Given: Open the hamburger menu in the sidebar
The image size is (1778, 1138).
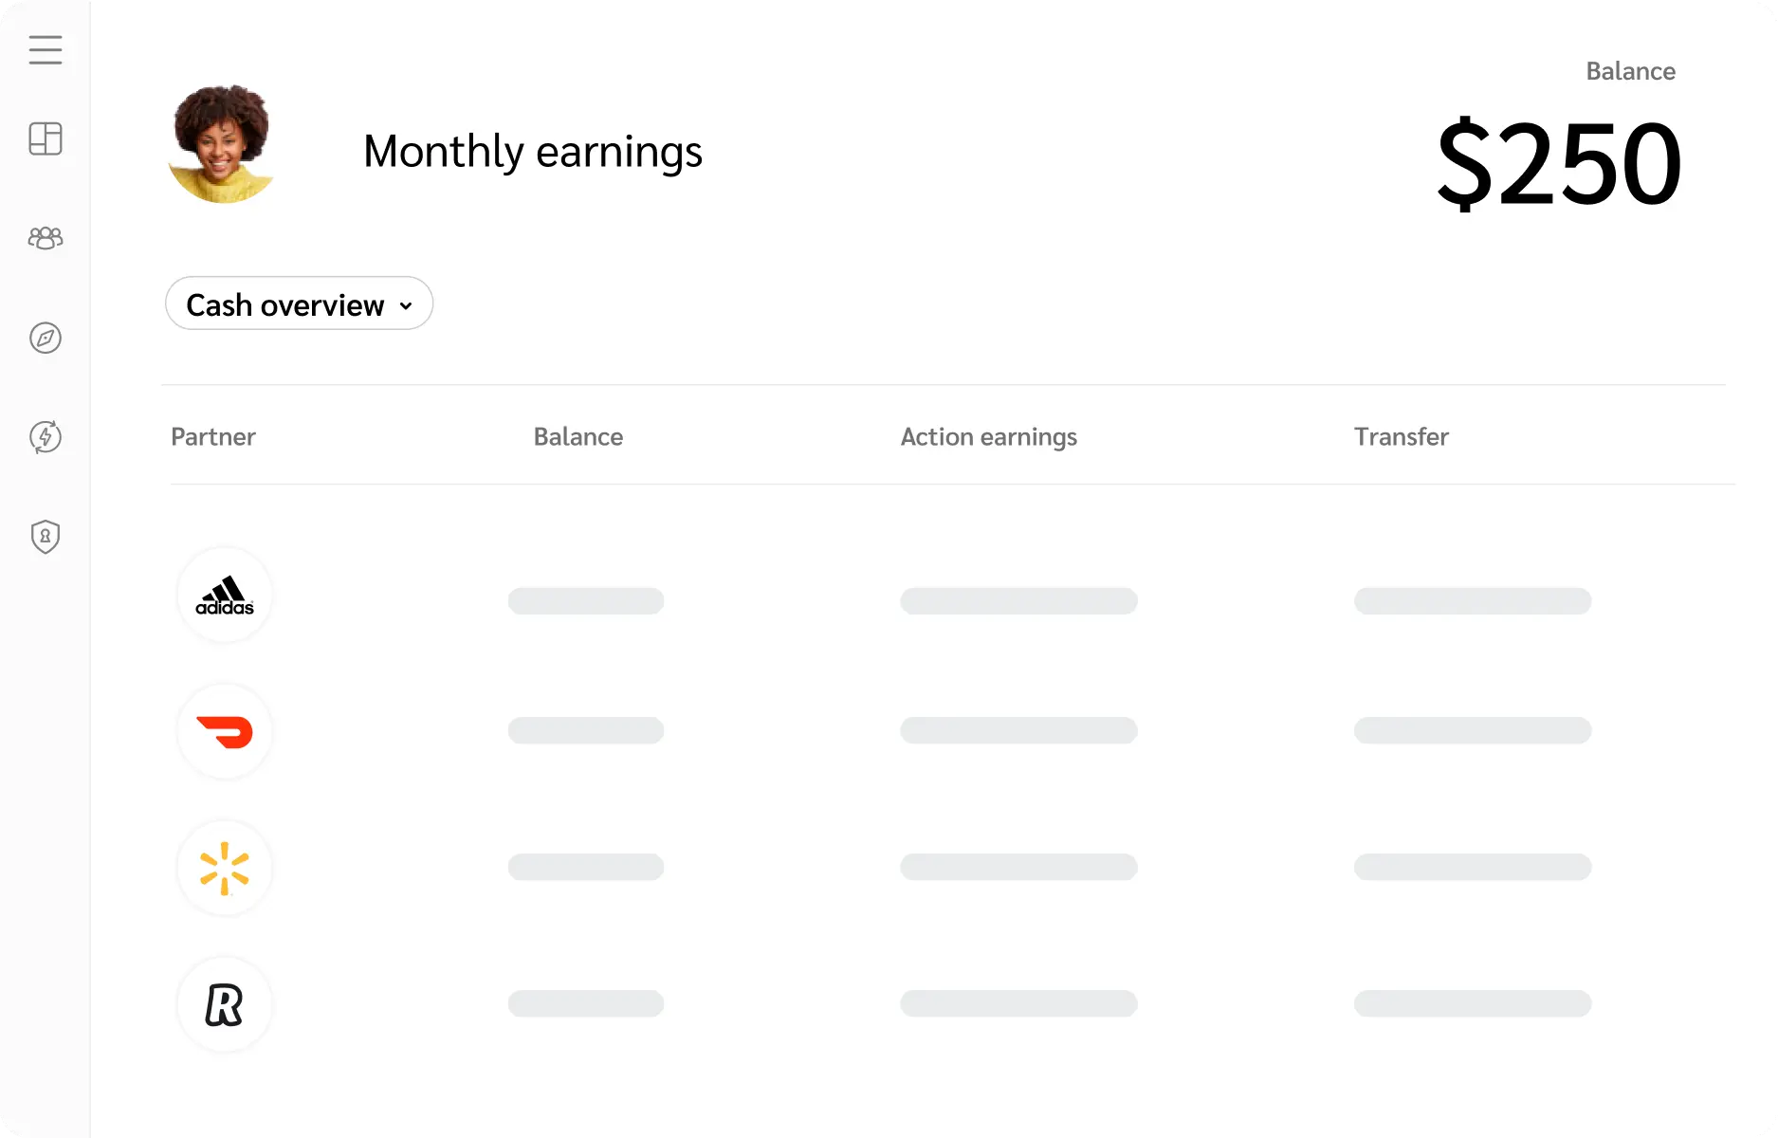Looking at the screenshot, I should [46, 49].
